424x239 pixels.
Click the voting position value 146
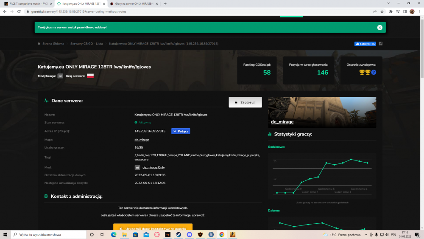point(323,73)
